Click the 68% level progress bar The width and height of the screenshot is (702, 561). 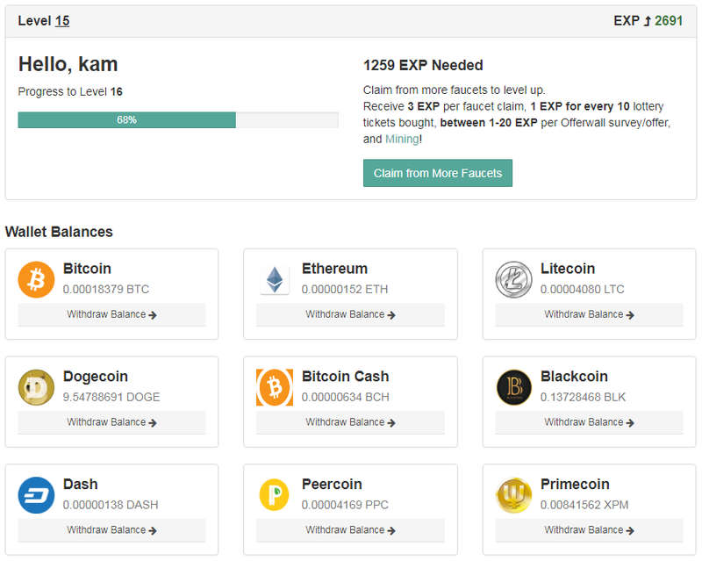coord(178,119)
